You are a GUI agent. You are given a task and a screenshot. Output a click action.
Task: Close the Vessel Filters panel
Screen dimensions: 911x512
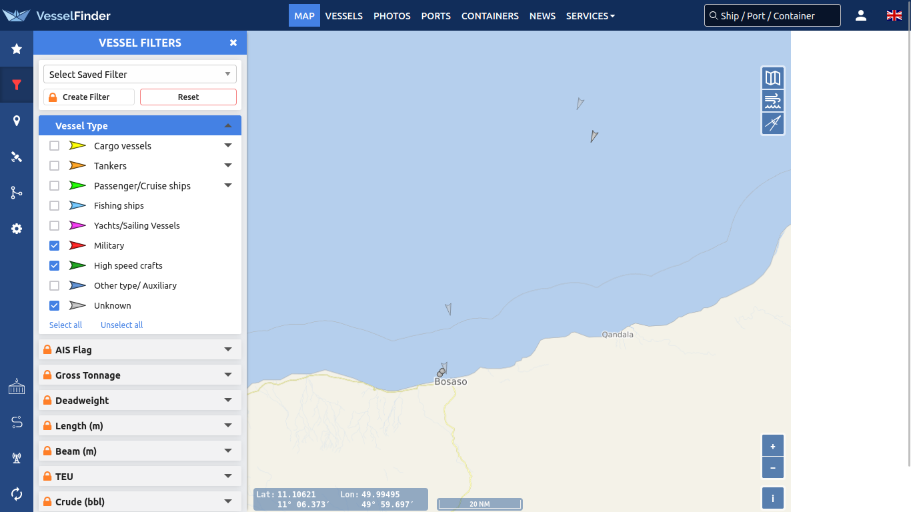233,43
